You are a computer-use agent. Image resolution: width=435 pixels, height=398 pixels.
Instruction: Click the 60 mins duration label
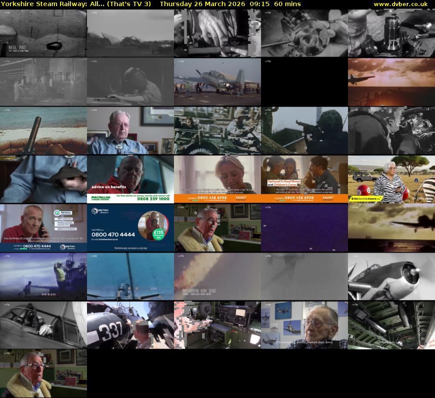click(287, 4)
